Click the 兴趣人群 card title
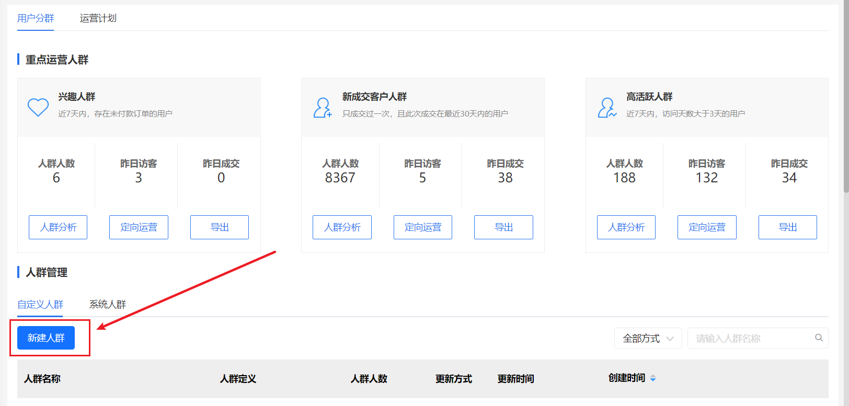 pyautogui.click(x=76, y=97)
